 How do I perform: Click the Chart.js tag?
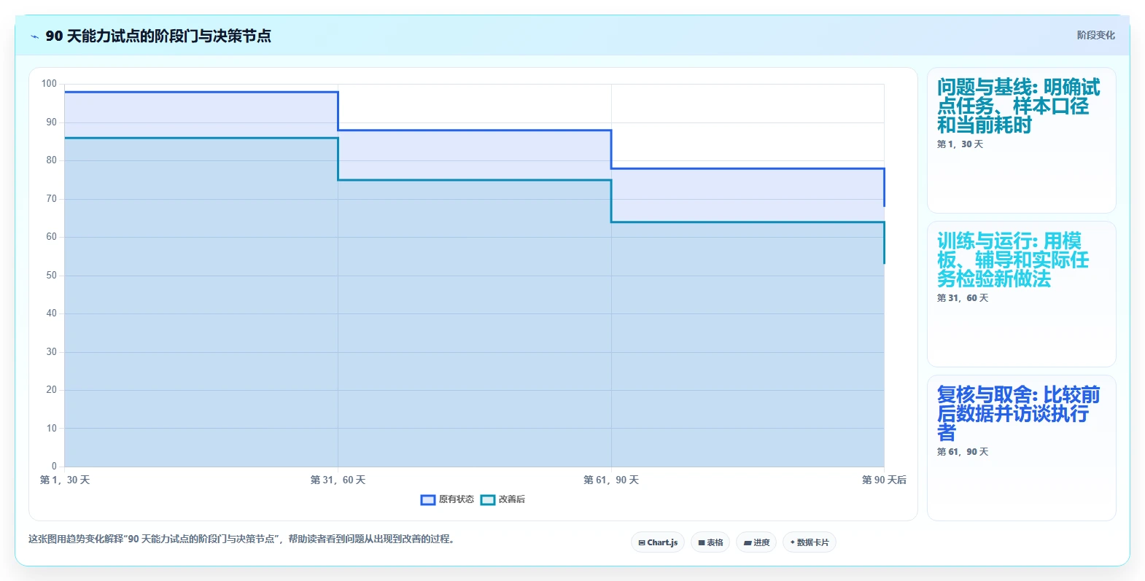click(658, 542)
